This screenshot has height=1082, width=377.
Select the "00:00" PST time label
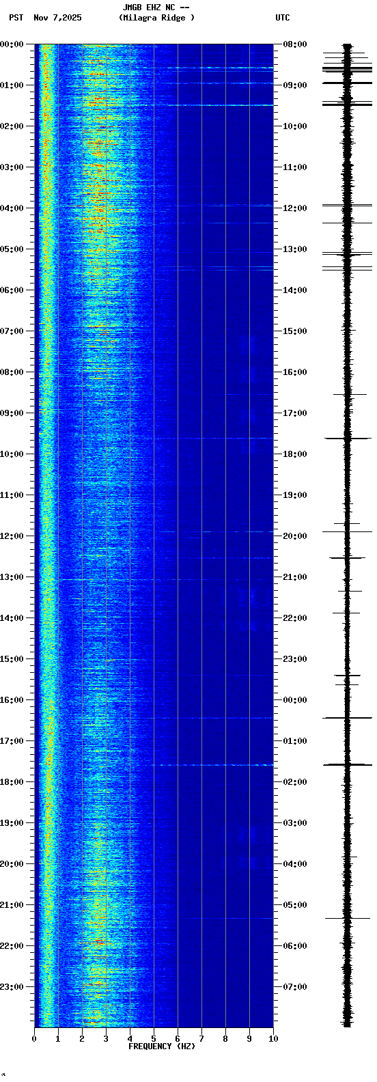[12, 44]
